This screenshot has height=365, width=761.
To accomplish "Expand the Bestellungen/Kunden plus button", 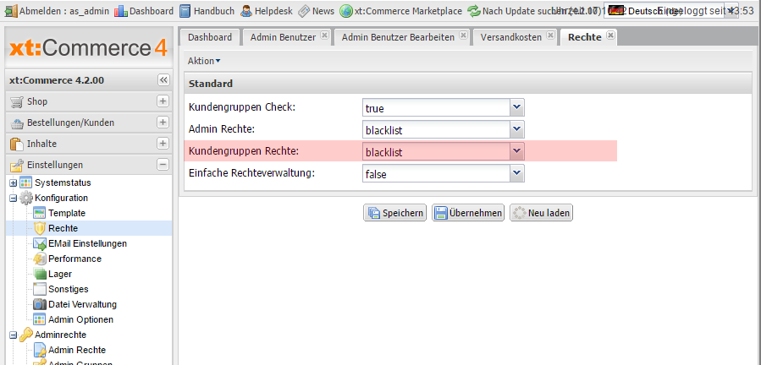I will [x=163, y=123].
